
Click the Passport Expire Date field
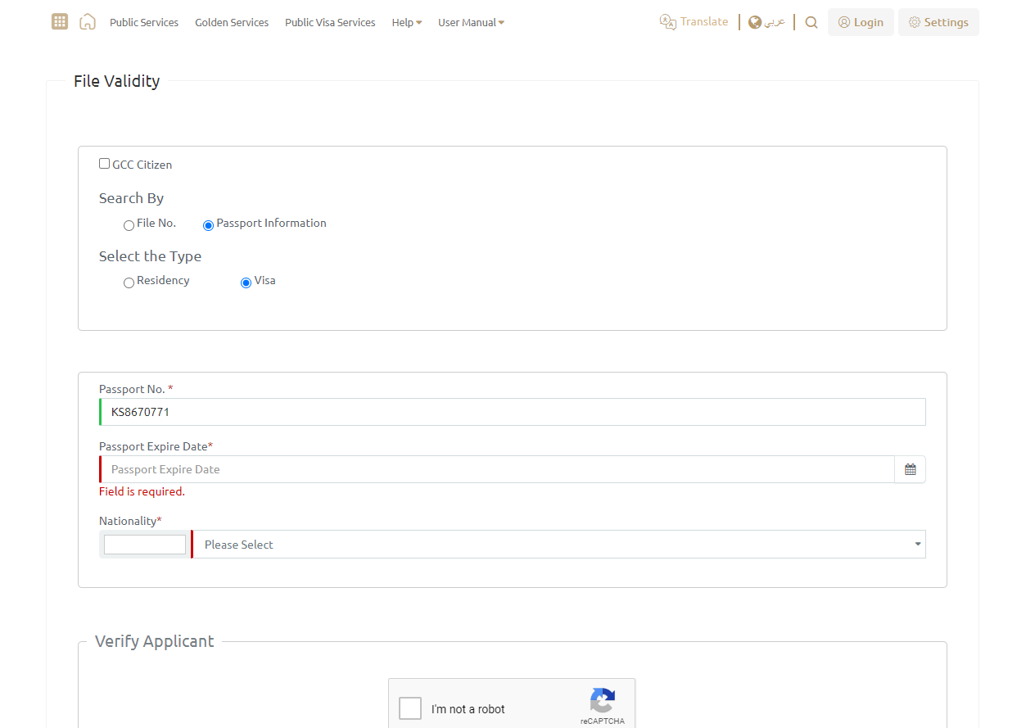click(497, 469)
